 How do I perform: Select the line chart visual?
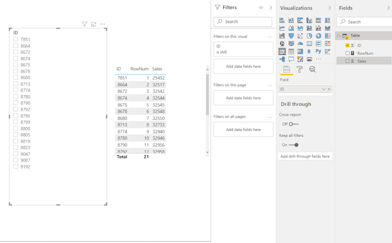282,28
